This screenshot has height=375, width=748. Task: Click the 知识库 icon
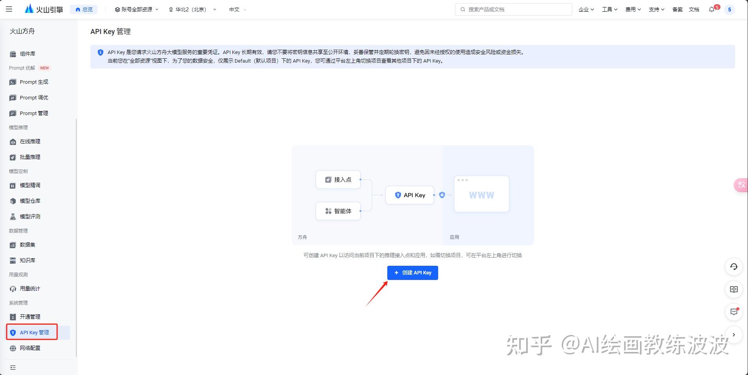click(13, 261)
